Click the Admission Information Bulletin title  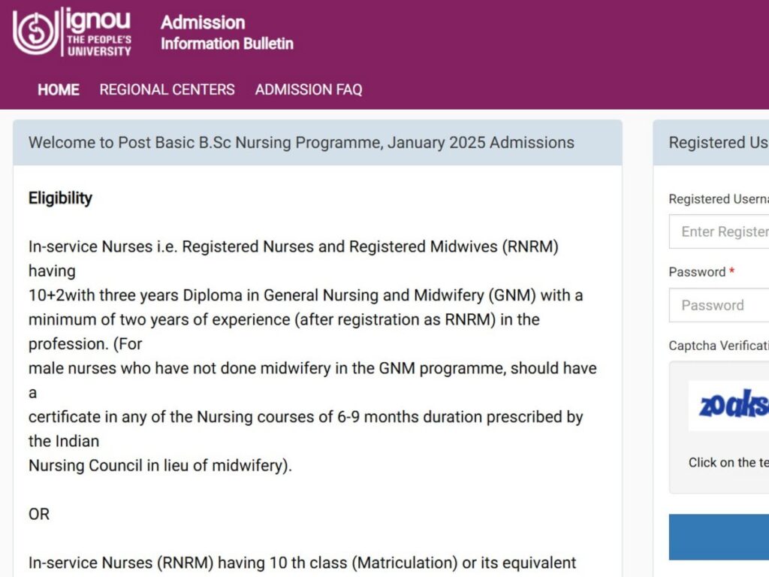pyautogui.click(x=227, y=32)
